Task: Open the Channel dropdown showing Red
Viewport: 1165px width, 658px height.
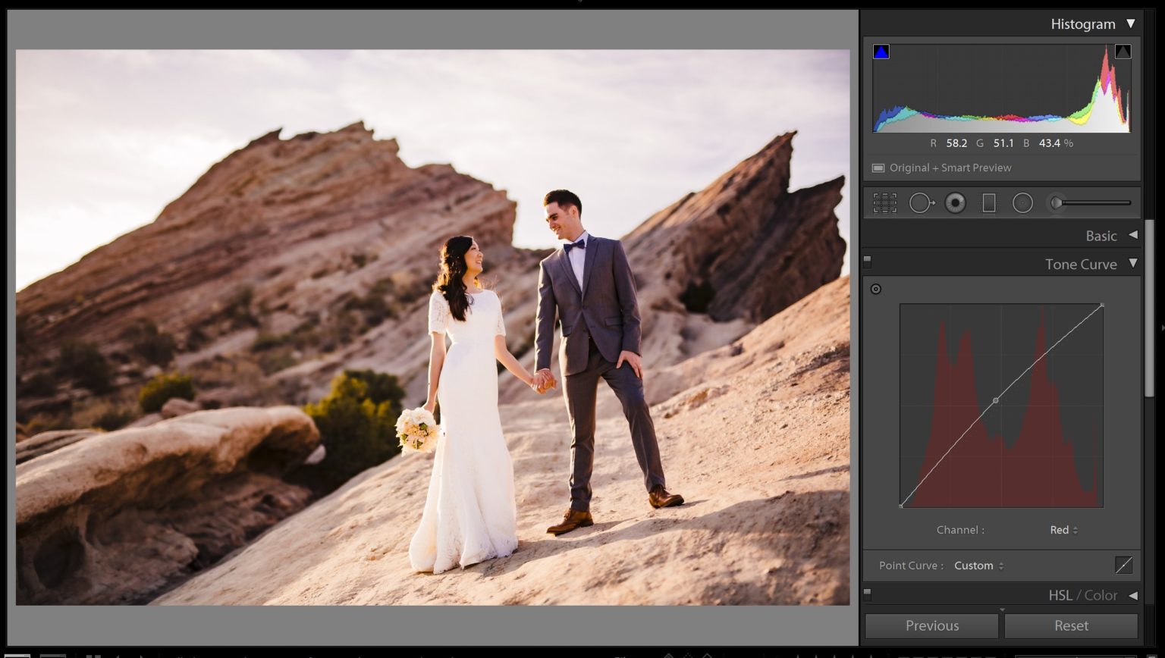Action: click(x=1063, y=530)
